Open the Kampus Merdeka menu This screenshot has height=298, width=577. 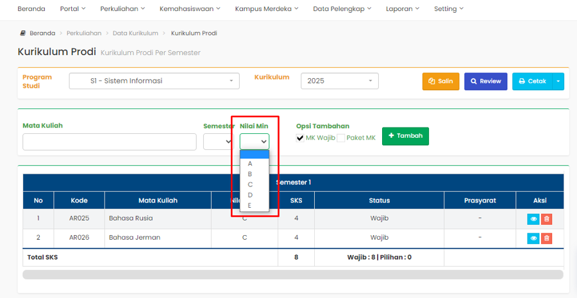(x=267, y=9)
